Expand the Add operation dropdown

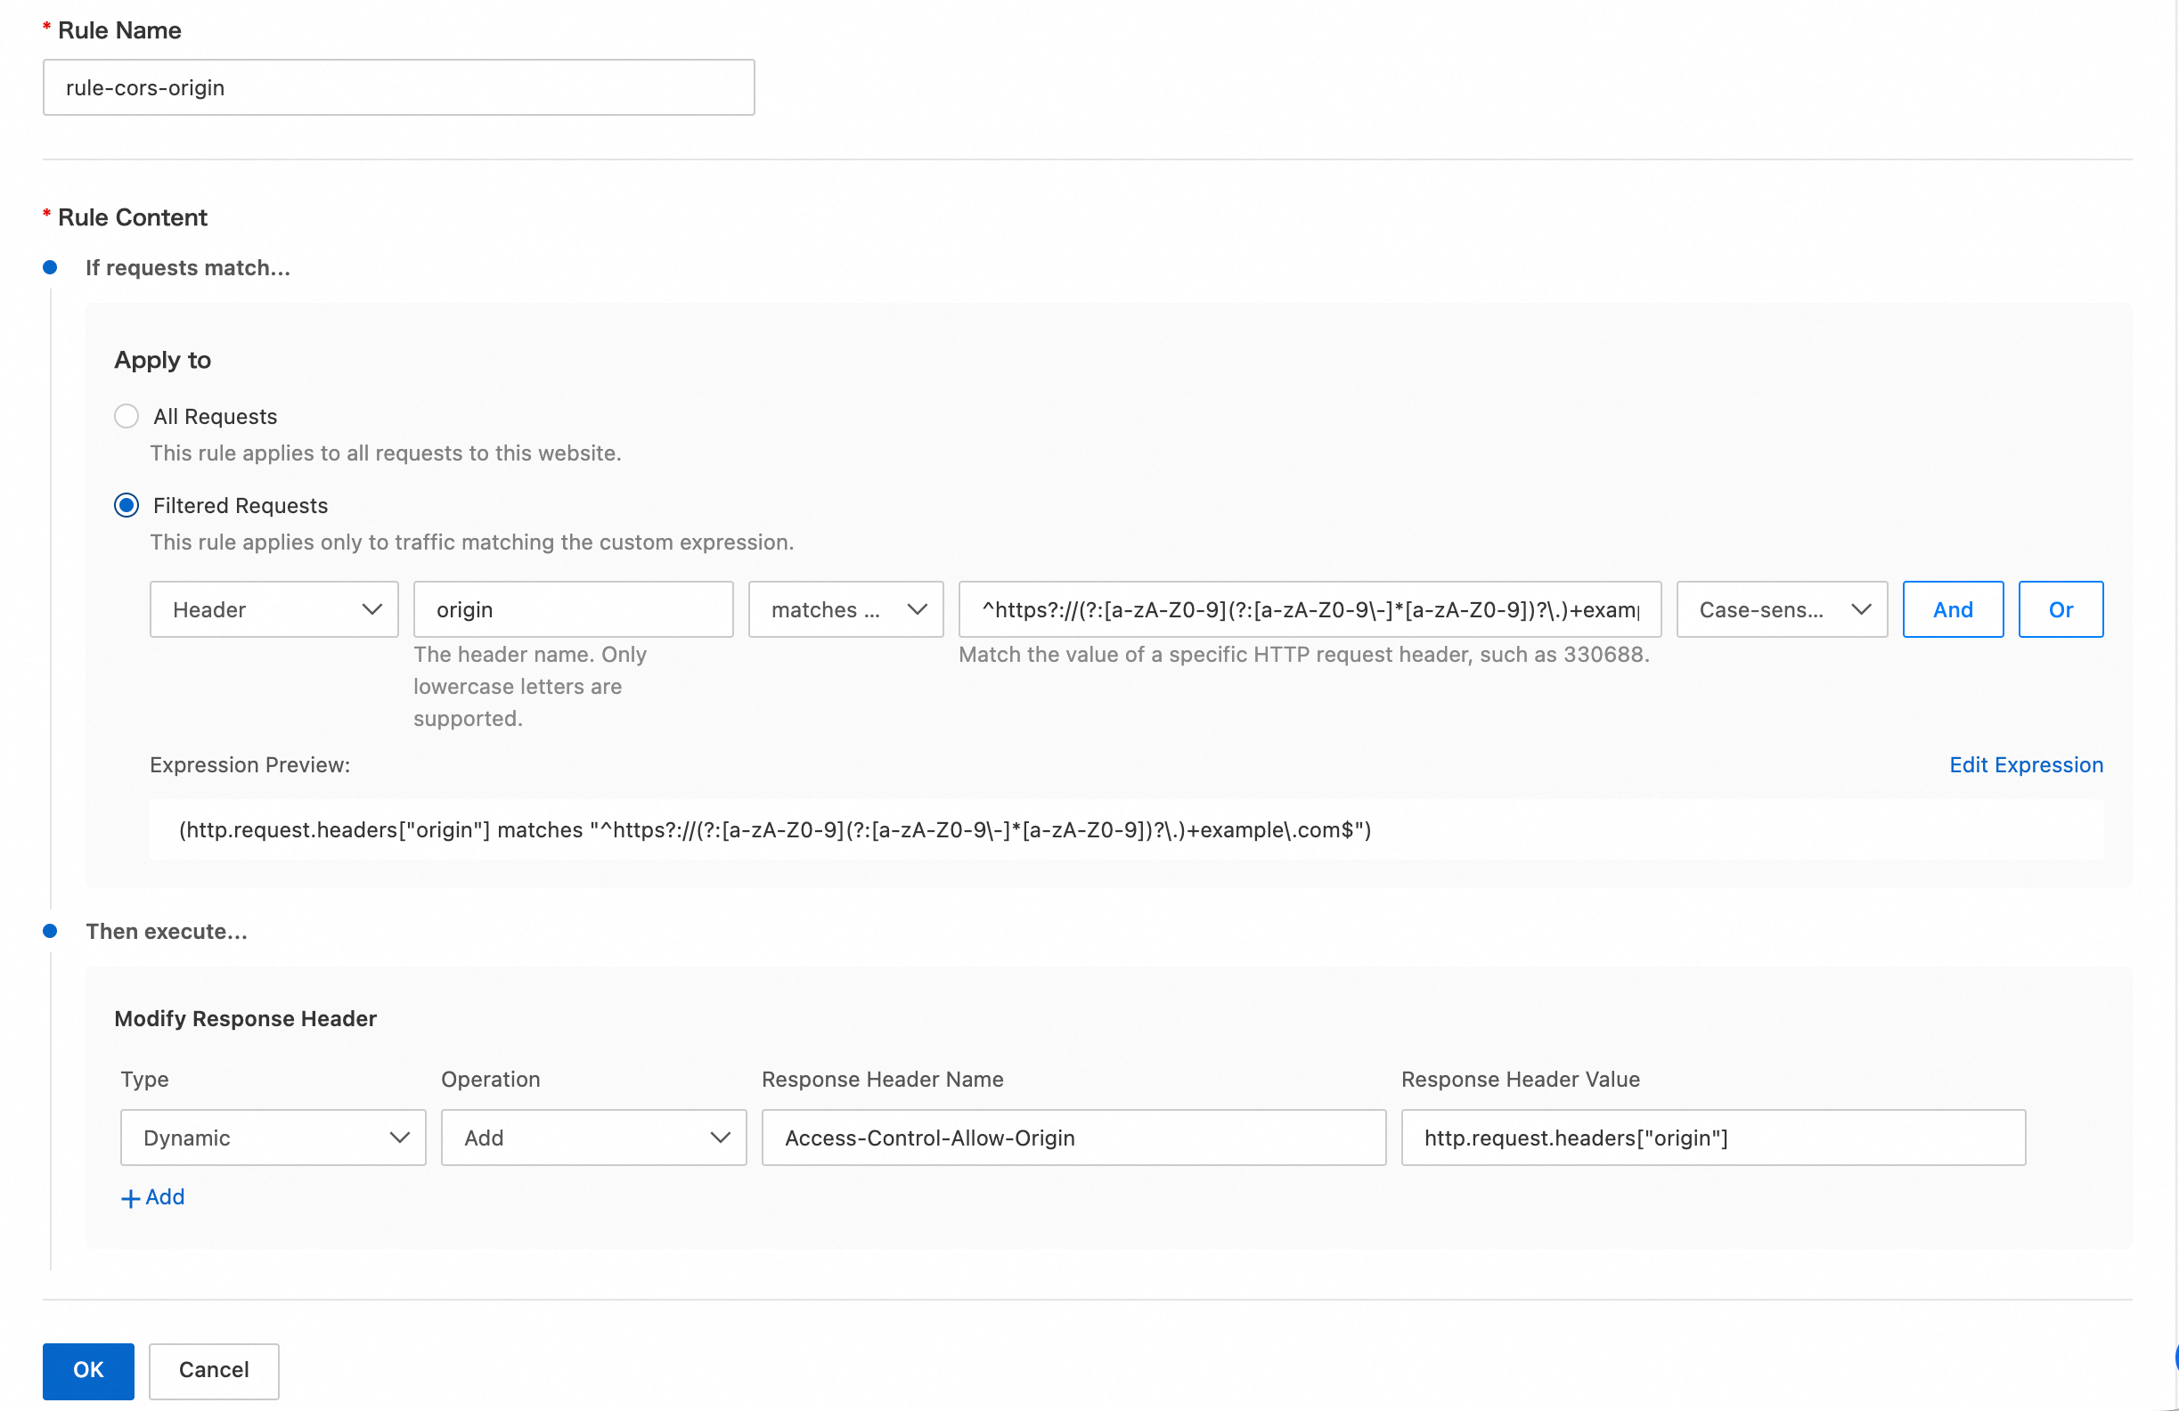coord(593,1138)
